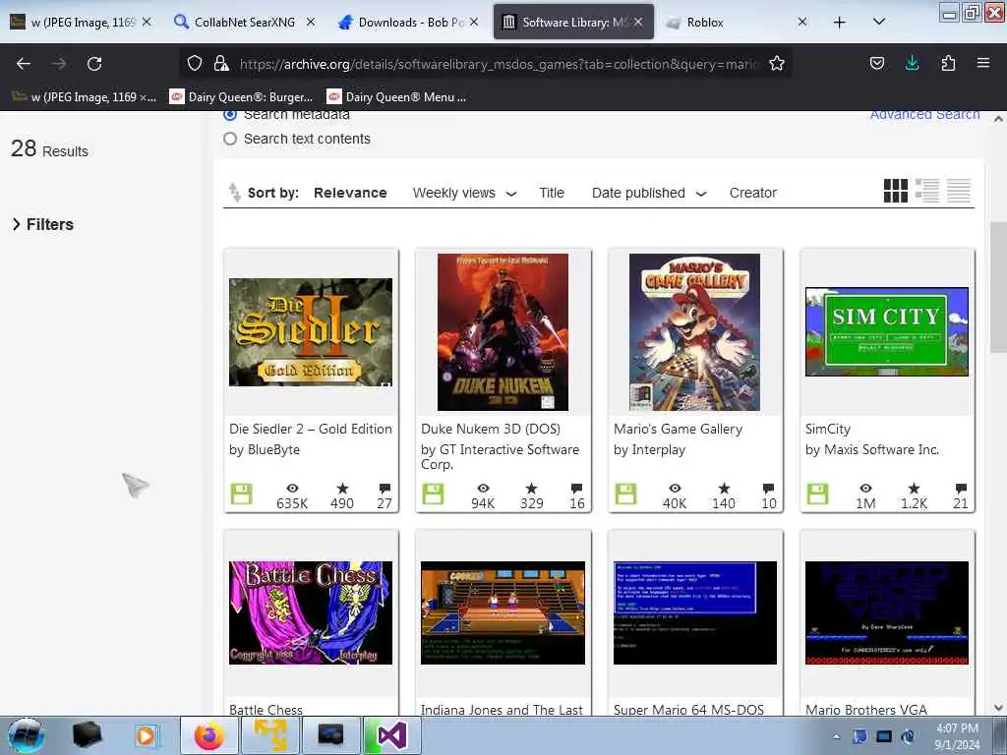
Task: Click the software floppy icon on SimCity
Action: point(817,494)
